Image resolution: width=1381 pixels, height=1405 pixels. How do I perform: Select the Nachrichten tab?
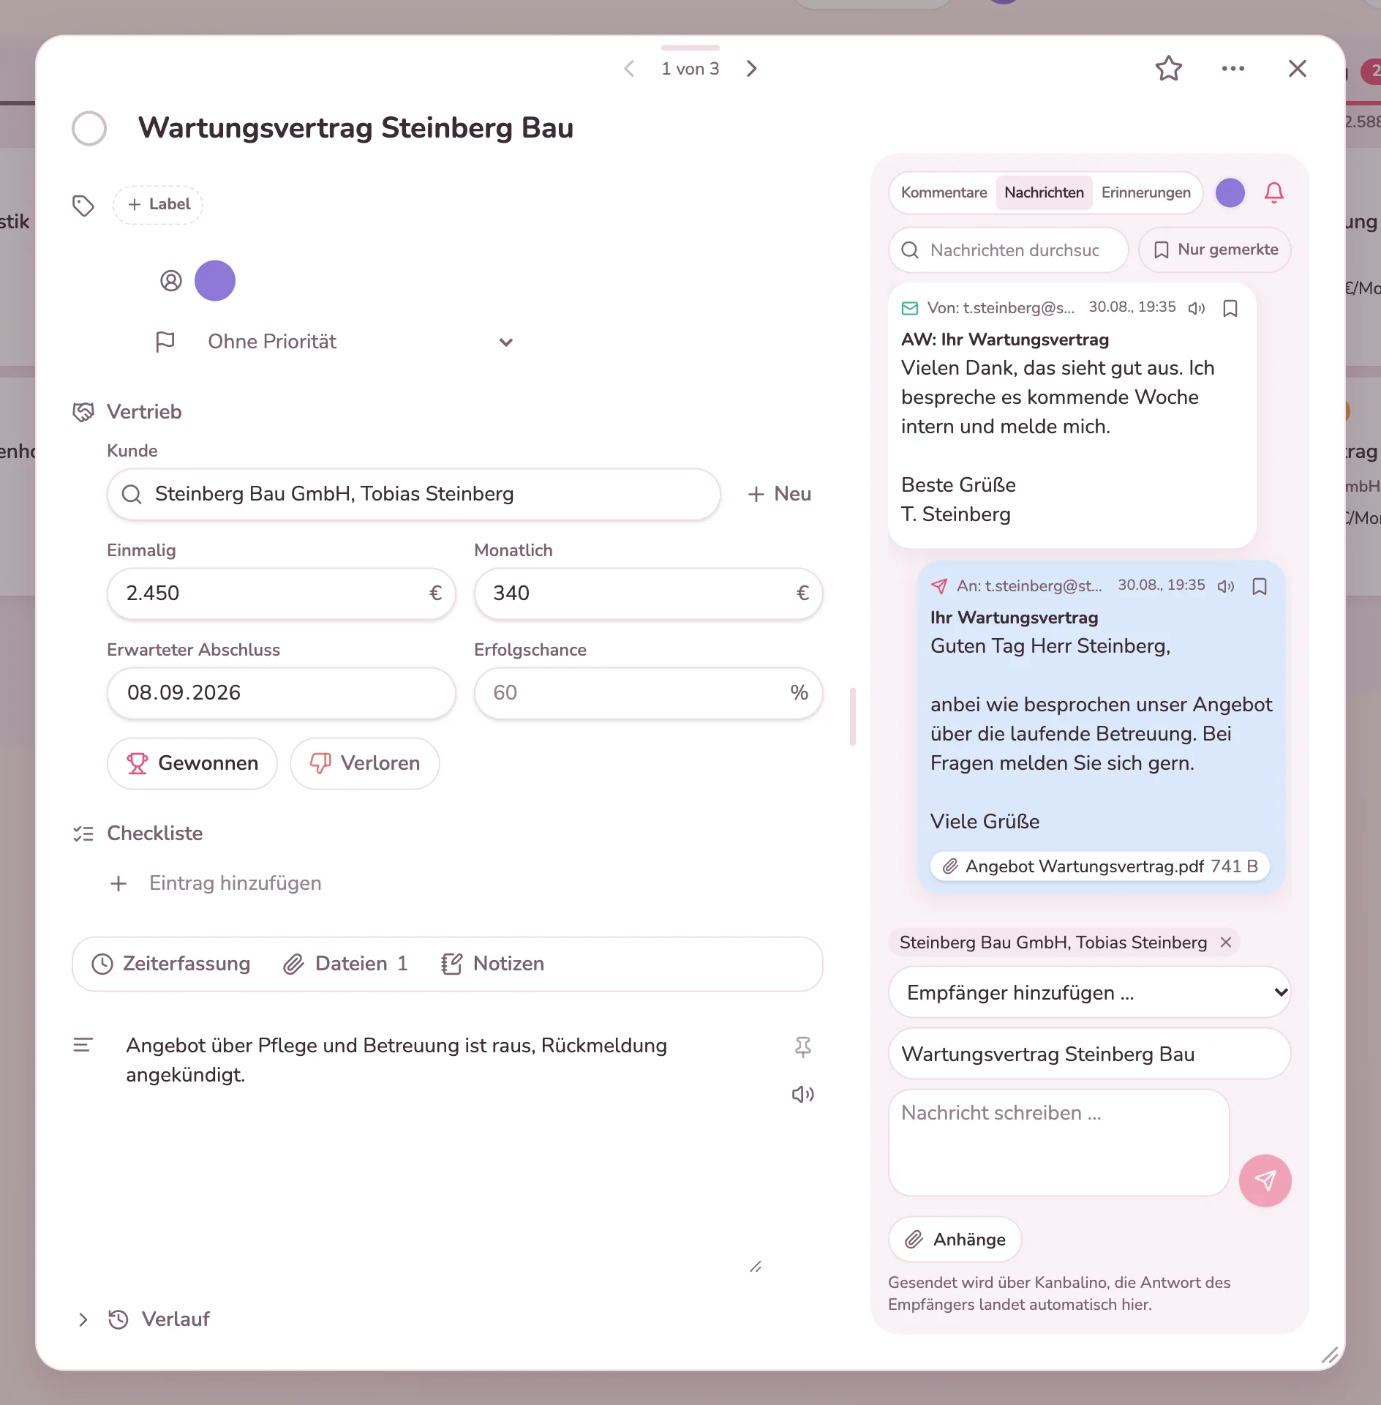click(1044, 192)
